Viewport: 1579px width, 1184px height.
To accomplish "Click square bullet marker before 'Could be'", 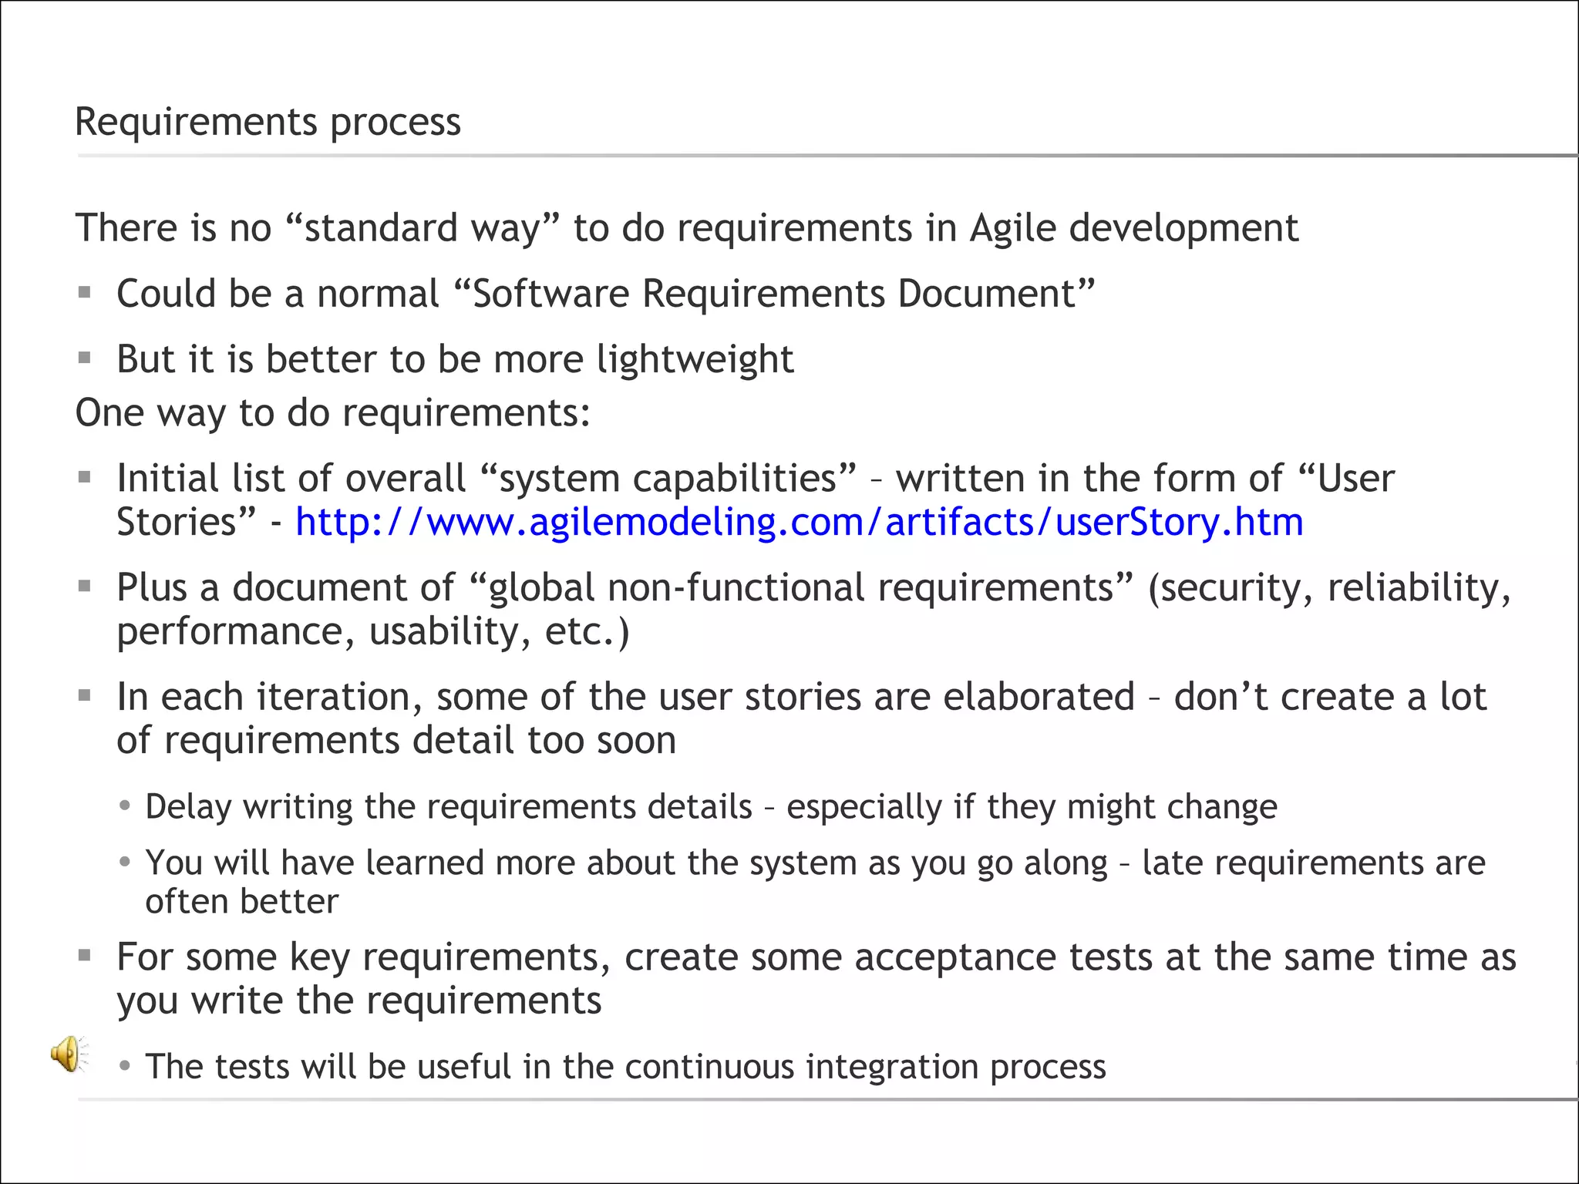I will tap(85, 293).
